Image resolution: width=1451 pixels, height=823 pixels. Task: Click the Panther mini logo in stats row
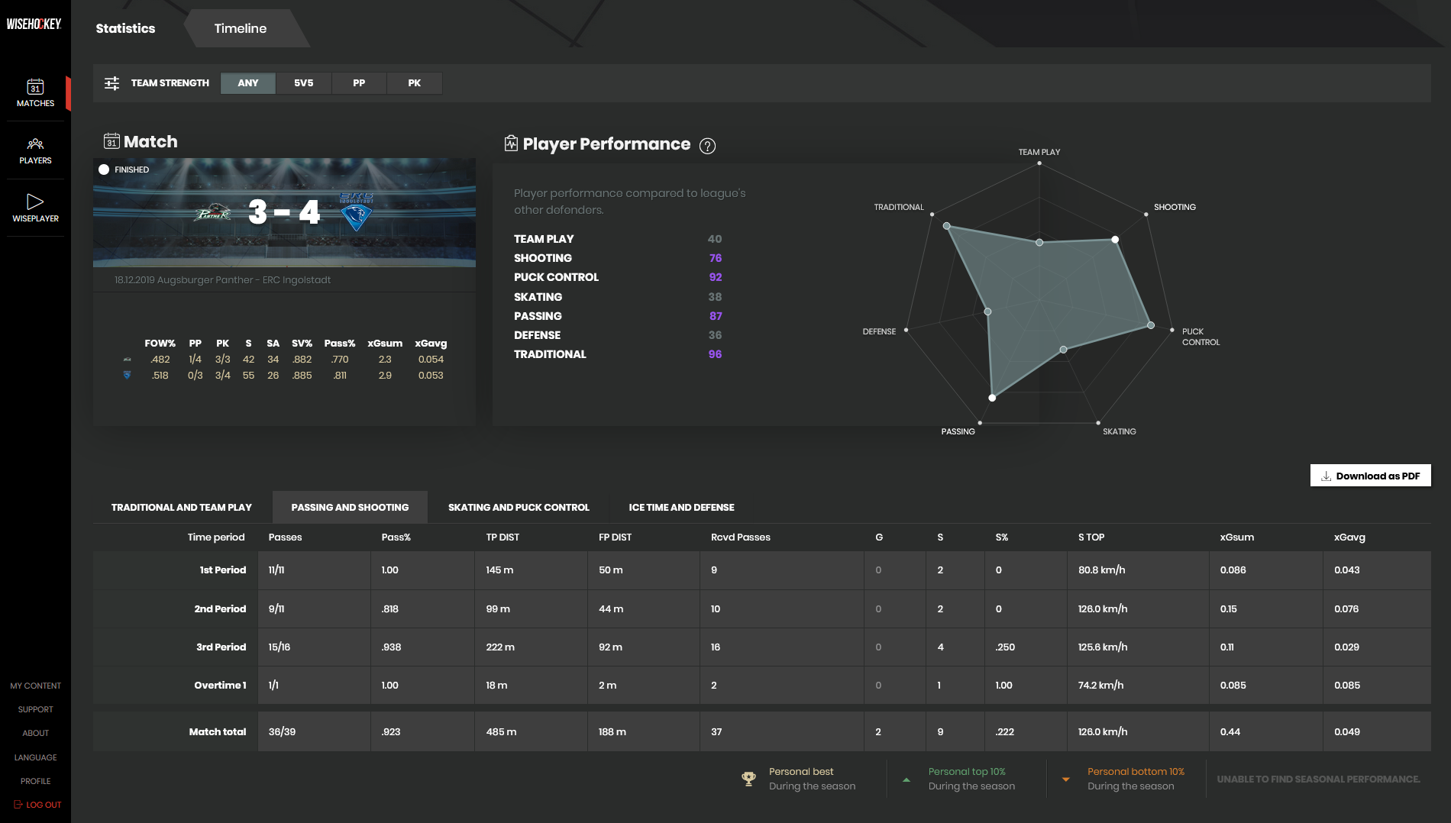click(x=127, y=360)
